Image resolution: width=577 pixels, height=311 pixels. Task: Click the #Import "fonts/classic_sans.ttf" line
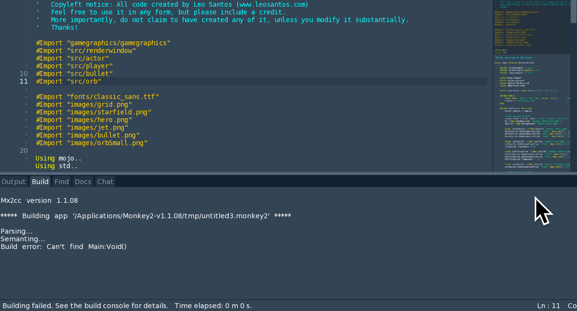97,97
